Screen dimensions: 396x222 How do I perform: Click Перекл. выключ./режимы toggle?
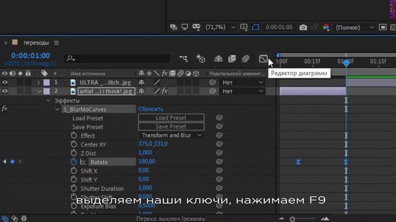171,219
